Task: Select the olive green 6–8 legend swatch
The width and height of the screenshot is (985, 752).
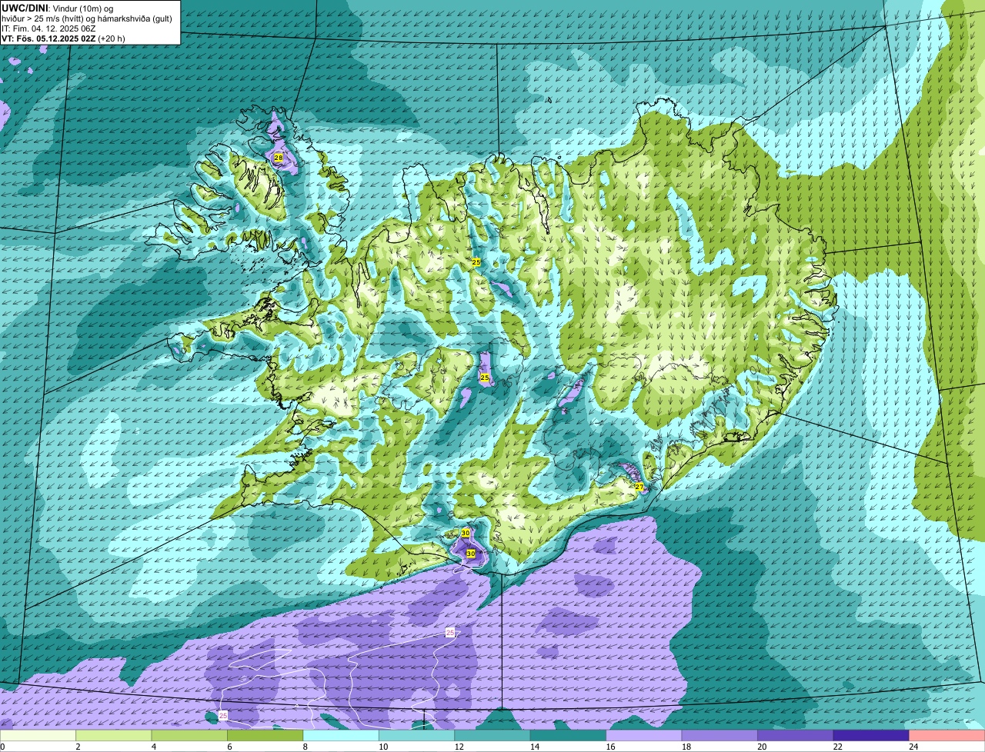Action: coord(265,736)
